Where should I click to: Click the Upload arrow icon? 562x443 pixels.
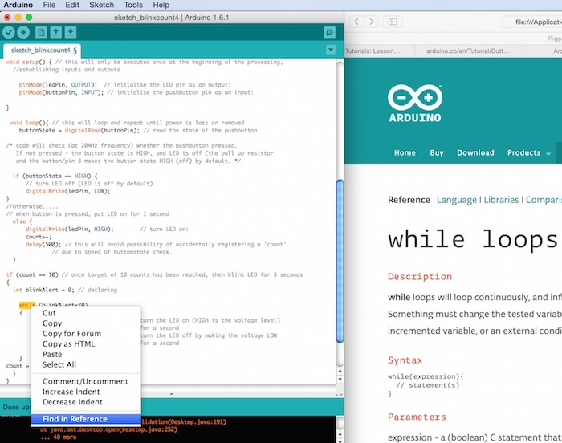click(x=23, y=33)
